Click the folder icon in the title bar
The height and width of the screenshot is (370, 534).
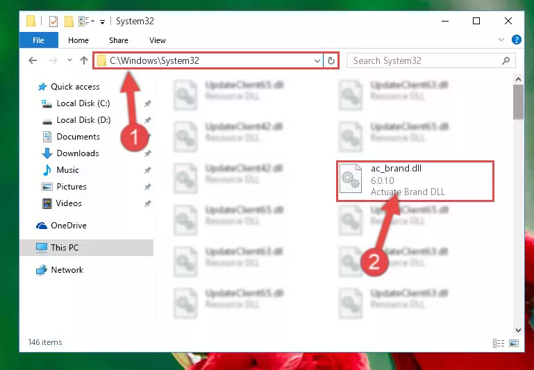[31, 21]
